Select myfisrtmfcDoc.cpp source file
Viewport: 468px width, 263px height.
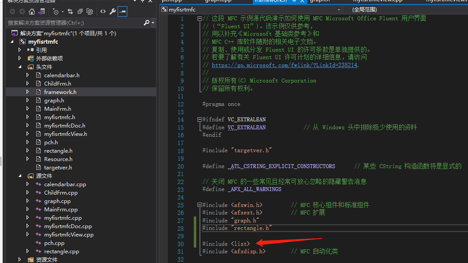pyautogui.click(x=68, y=226)
